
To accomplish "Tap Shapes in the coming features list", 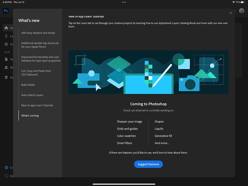I will [159, 121].
